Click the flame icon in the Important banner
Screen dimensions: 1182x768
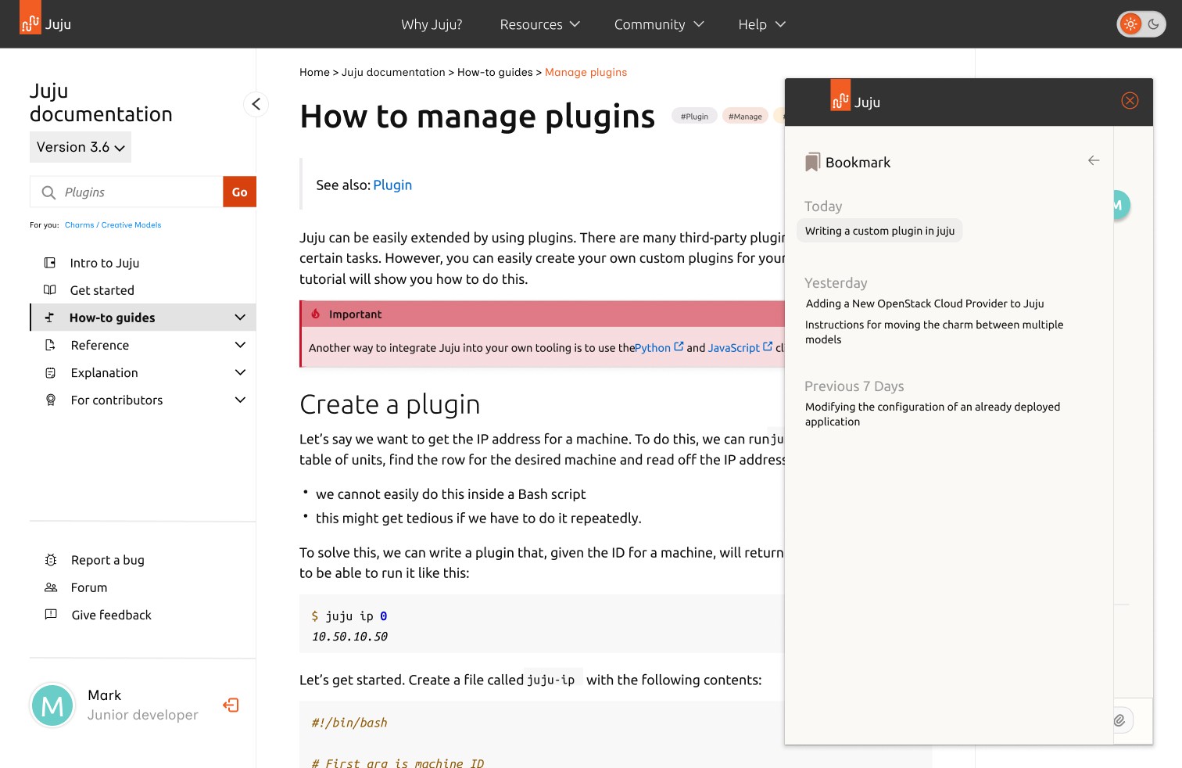tap(316, 314)
